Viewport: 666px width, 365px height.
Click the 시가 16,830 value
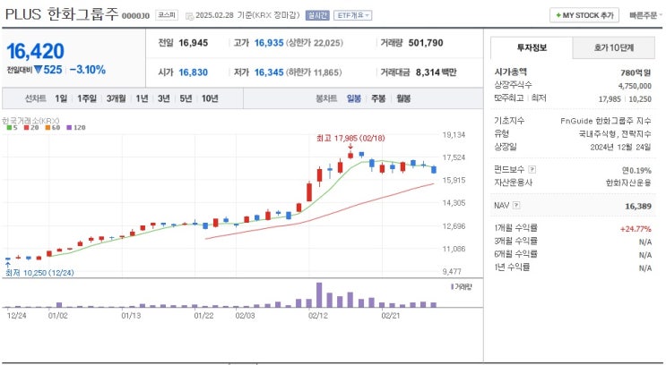[x=194, y=72]
